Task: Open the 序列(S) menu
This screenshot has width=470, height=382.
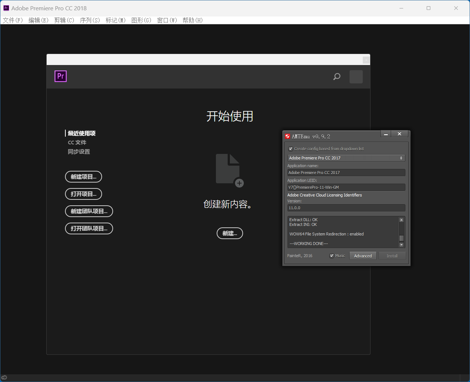Action: [x=90, y=20]
